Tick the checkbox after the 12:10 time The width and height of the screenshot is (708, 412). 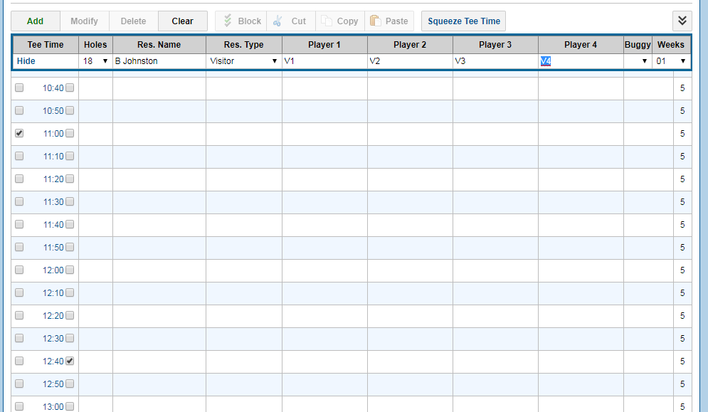(70, 292)
